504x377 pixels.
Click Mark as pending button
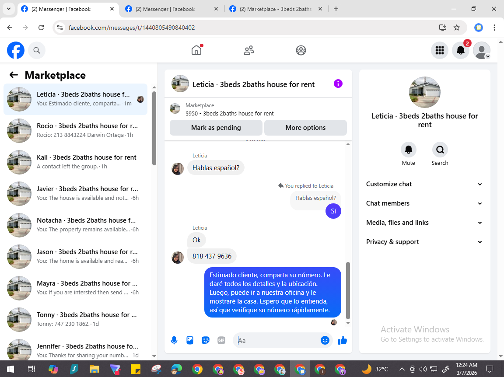[x=216, y=128]
